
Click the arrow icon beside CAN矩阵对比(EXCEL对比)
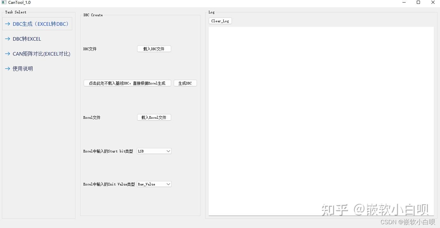(x=7, y=54)
